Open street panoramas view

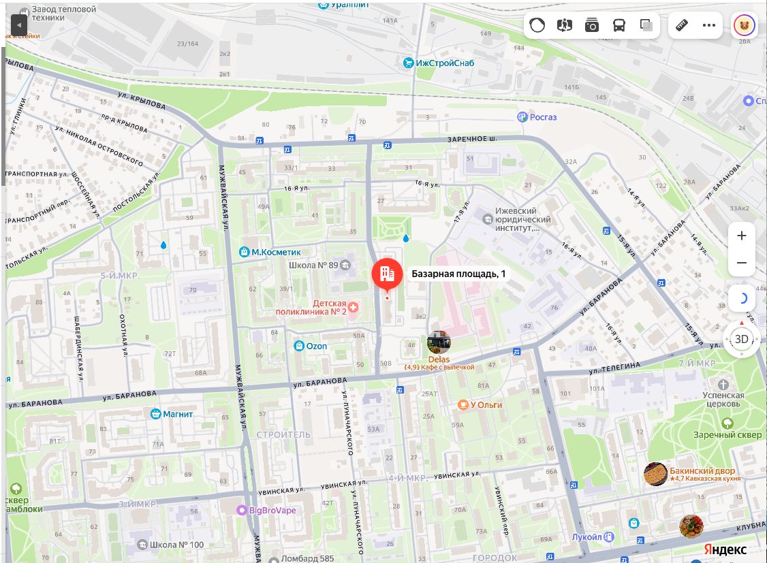pyautogui.click(x=565, y=25)
